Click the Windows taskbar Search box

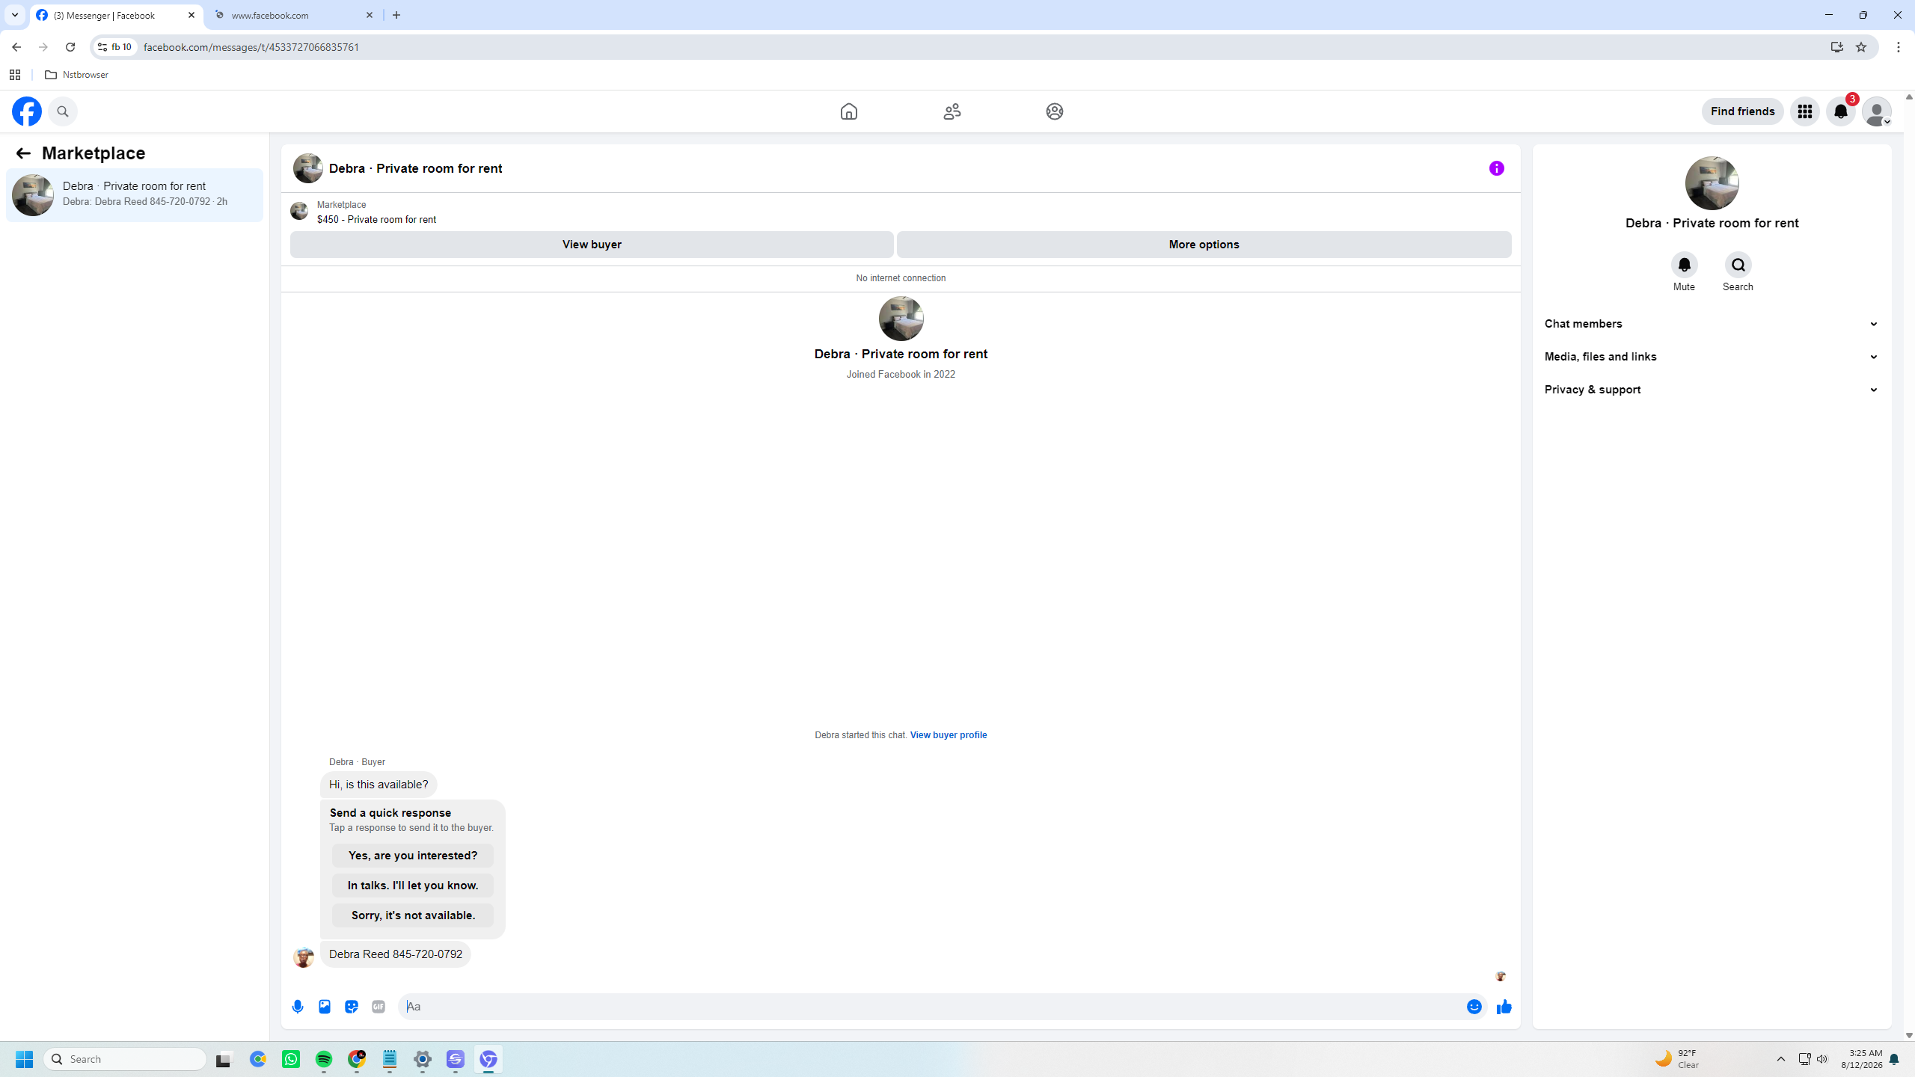(x=125, y=1059)
